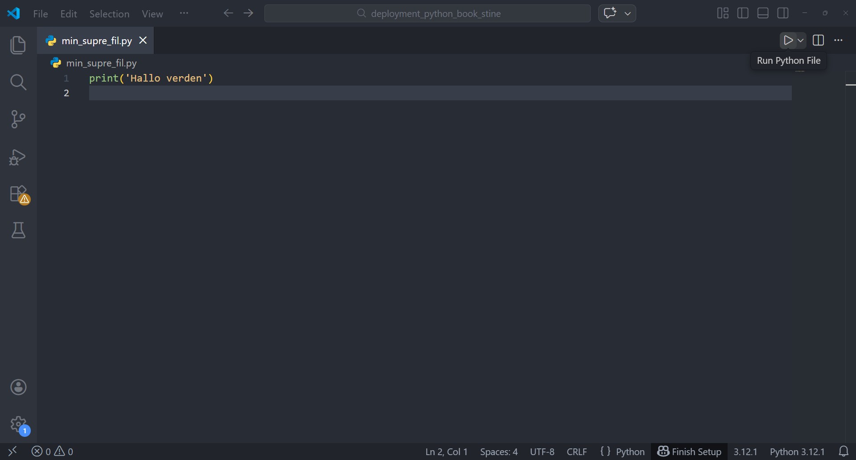Viewport: 856px width, 460px height.
Task: Click Finish Setup in status bar
Action: 689,452
